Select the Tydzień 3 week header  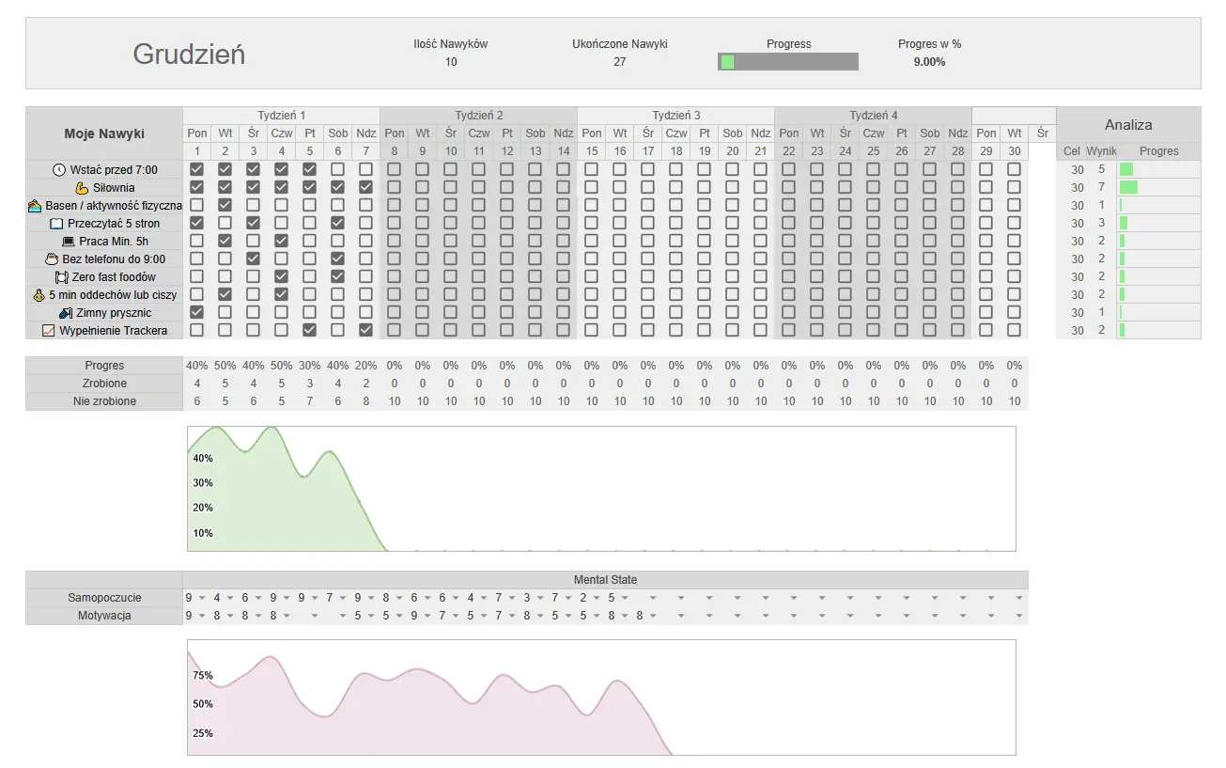676,116
